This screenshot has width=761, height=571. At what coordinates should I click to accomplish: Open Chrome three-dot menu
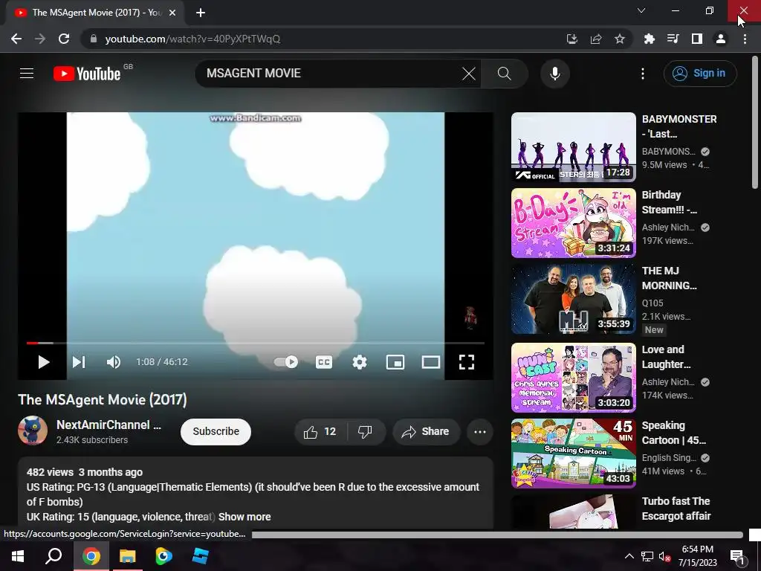pyautogui.click(x=745, y=39)
